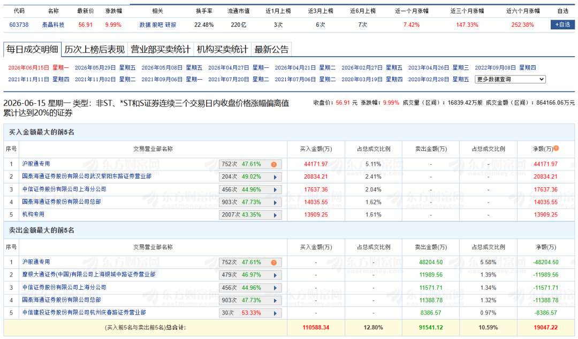578x339 pixels.
Task: Click orange info icon in buy-side 沪股通专用 row
Action: (x=274, y=164)
